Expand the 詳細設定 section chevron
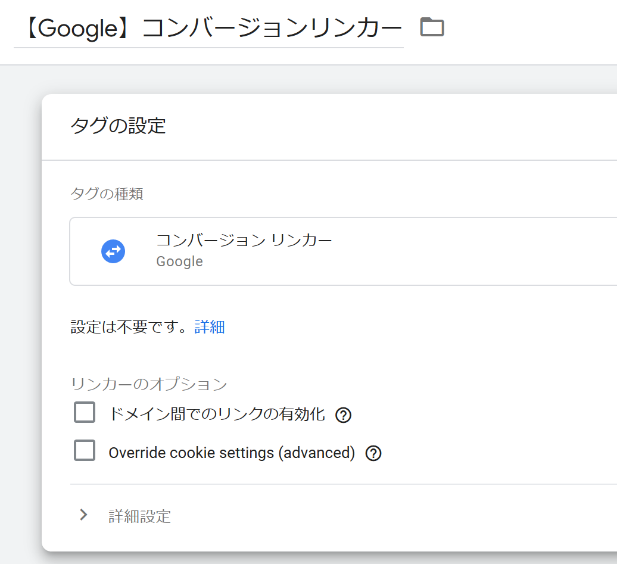This screenshot has height=564, width=617. [x=83, y=515]
